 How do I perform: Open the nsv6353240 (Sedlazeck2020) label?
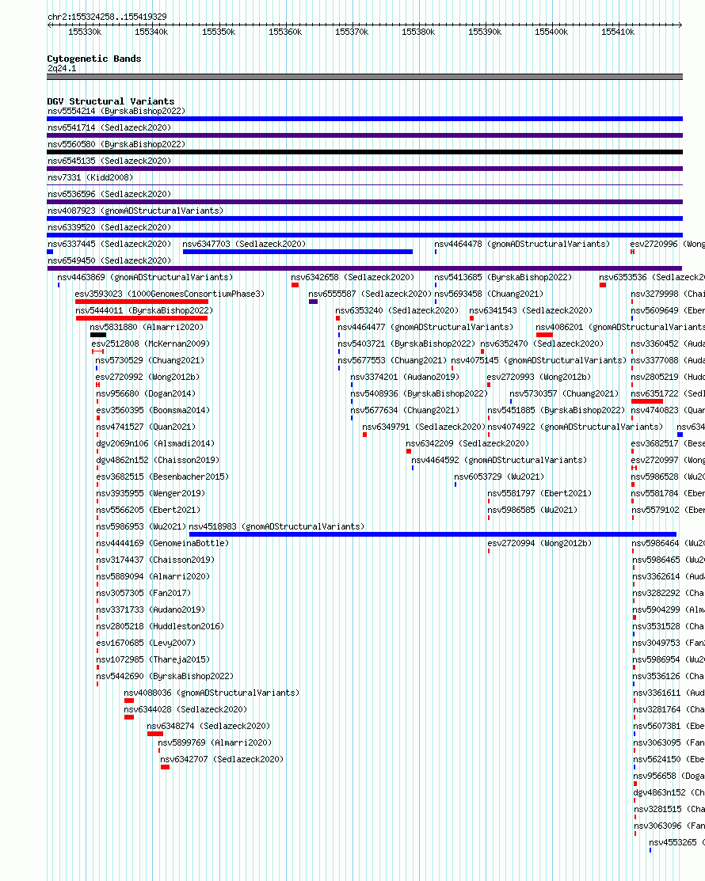[397, 310]
